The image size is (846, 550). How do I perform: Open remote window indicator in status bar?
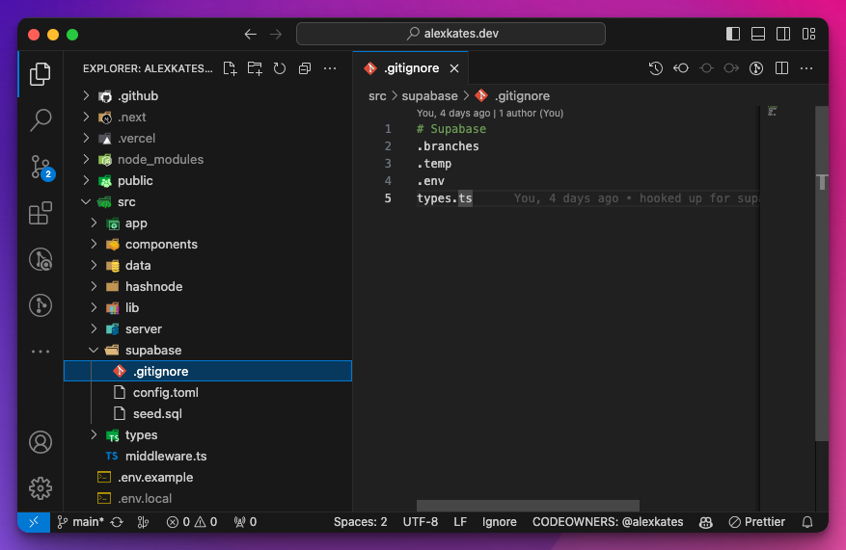tap(34, 521)
